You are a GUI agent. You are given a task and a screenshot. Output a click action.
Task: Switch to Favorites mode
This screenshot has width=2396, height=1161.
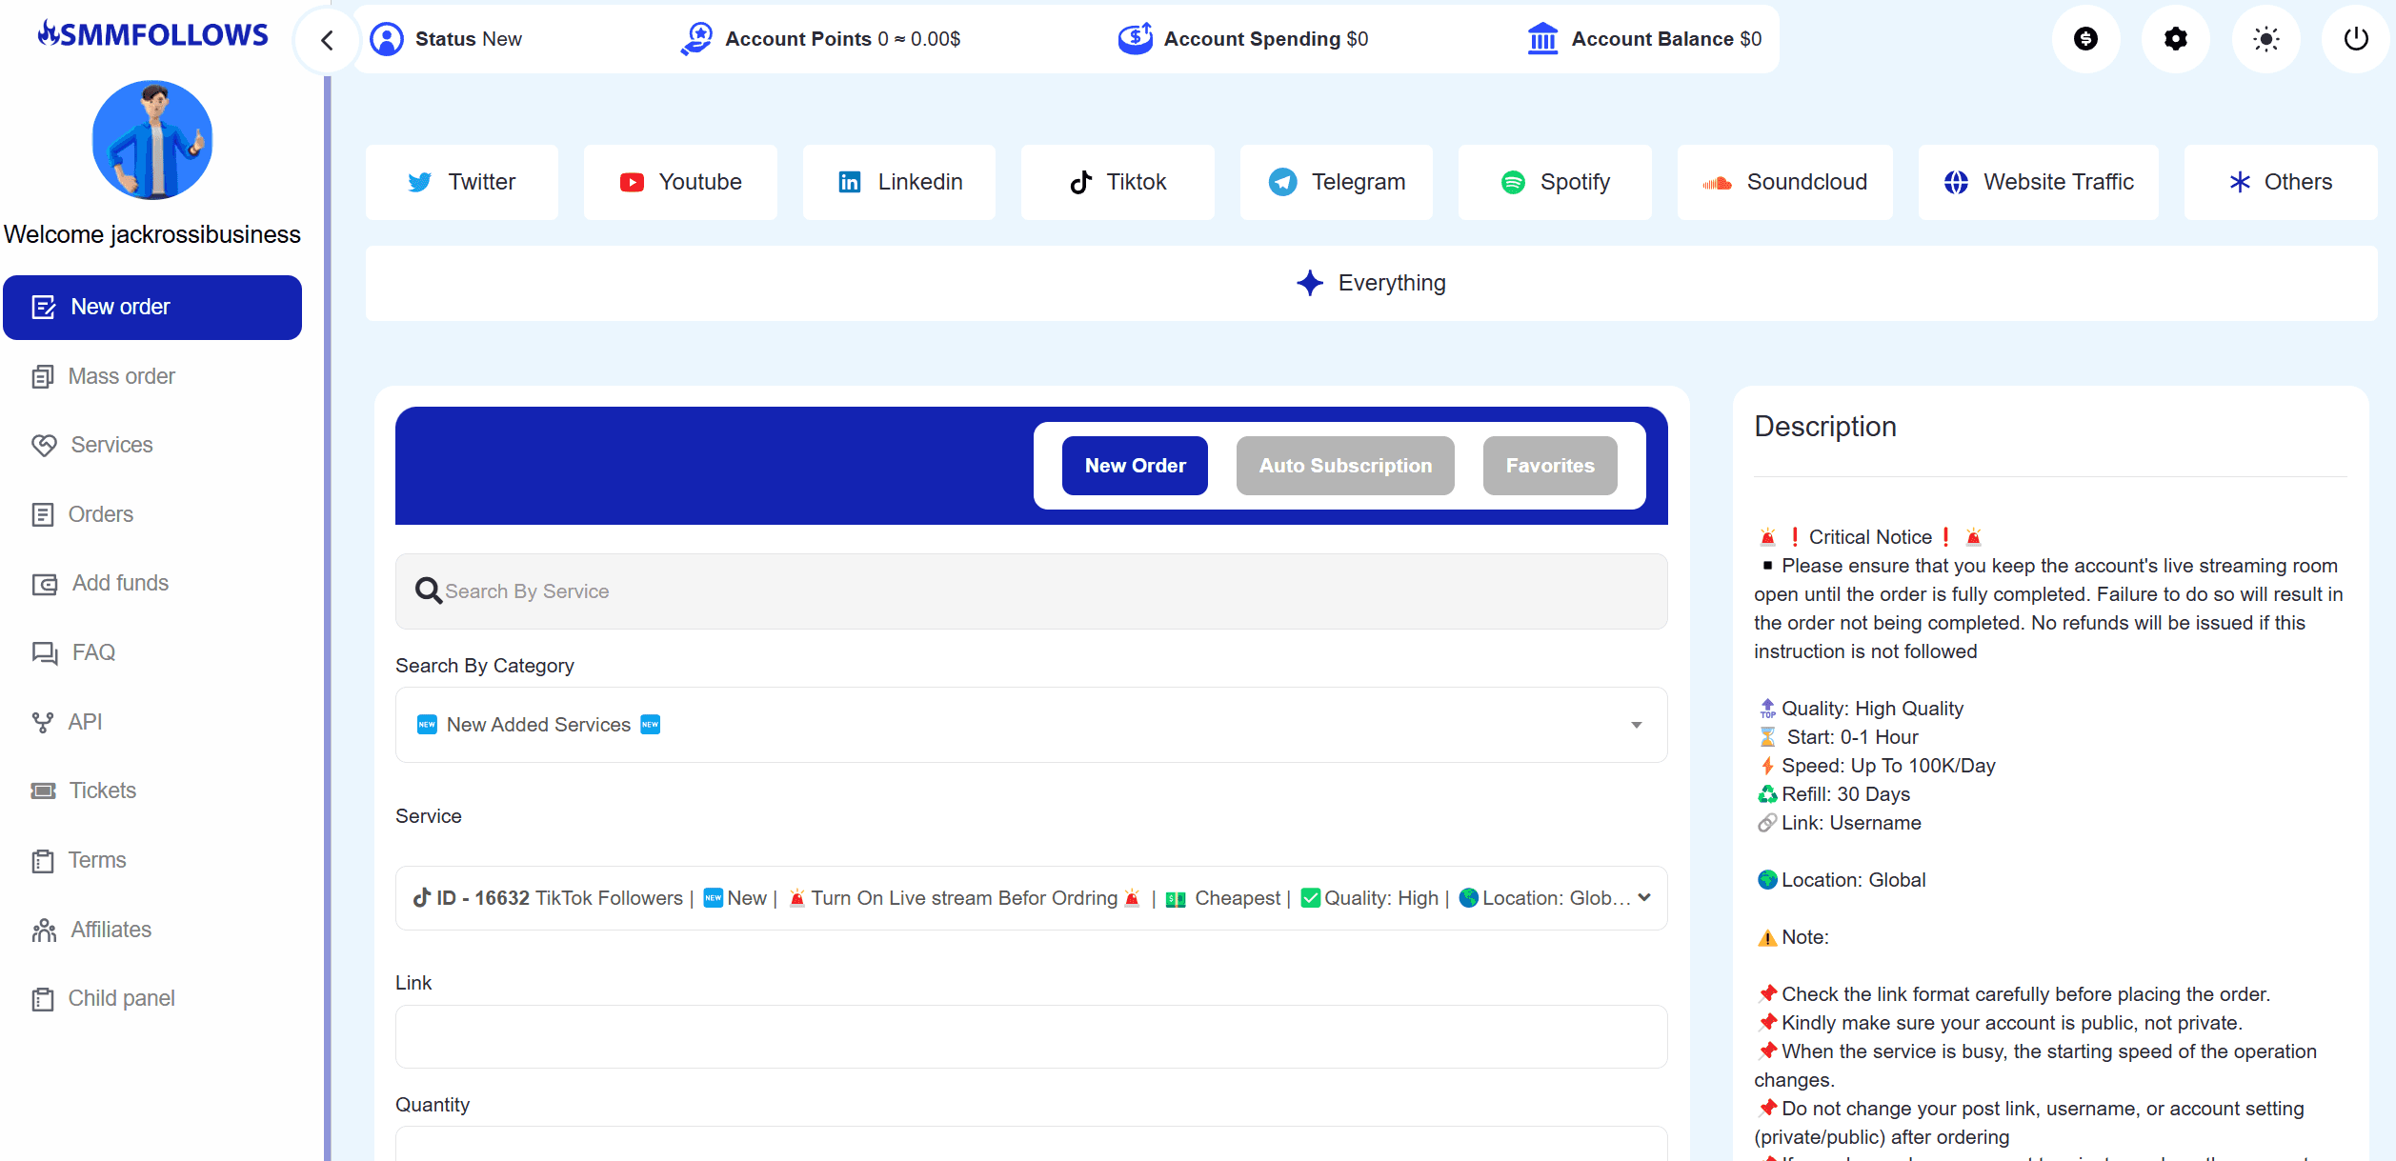[1549, 466]
